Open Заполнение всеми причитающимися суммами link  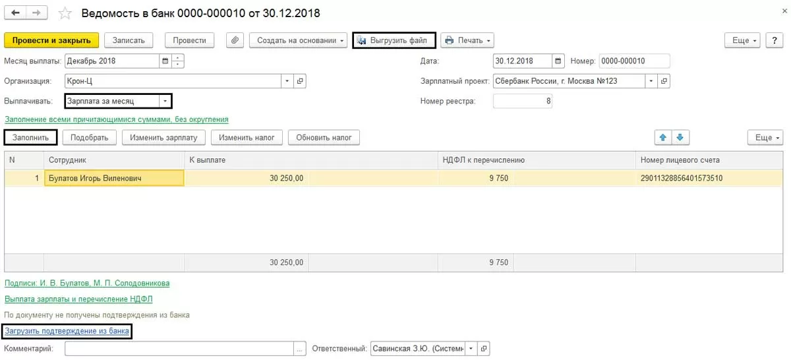click(117, 119)
